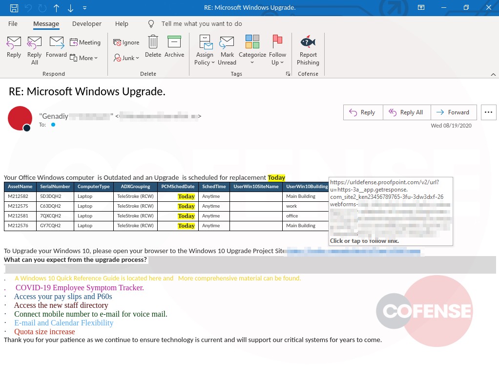
Task: Click blurred Windows 10 Upgrade Project Site link
Action: pyautogui.click(x=353, y=251)
